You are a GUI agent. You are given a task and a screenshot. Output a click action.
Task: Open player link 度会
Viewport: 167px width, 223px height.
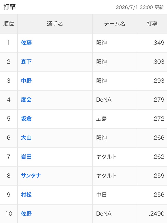tap(26, 100)
